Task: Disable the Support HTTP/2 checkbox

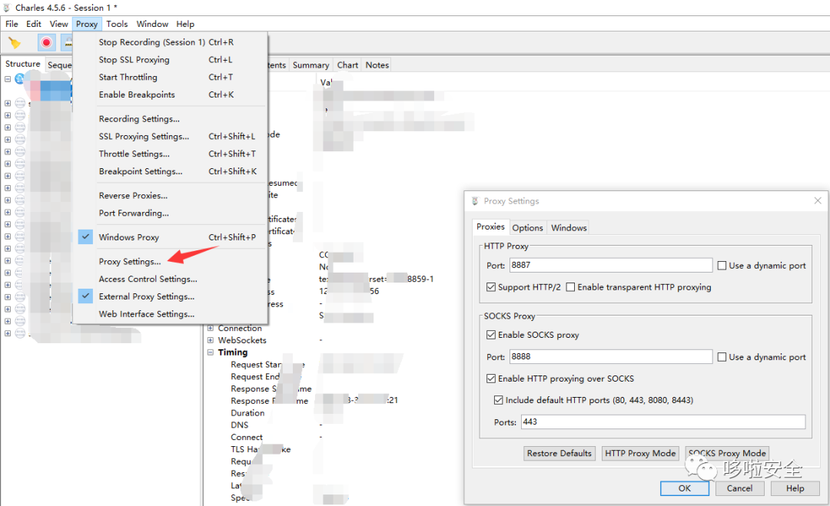Action: [492, 287]
